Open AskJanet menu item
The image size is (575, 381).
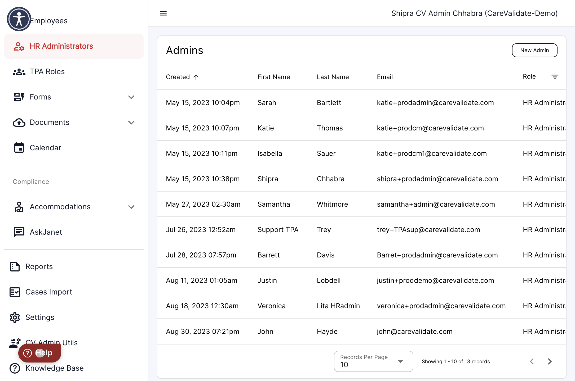pos(74,232)
